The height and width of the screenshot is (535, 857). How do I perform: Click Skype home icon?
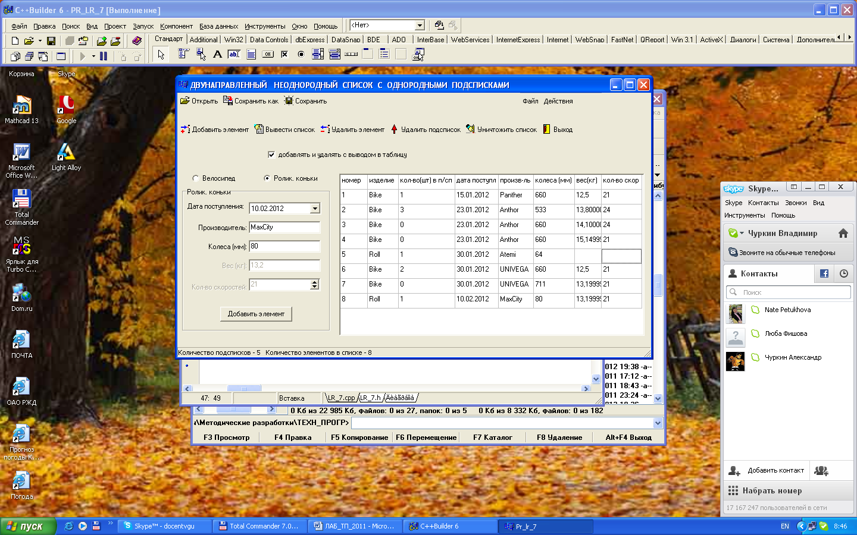tap(843, 234)
